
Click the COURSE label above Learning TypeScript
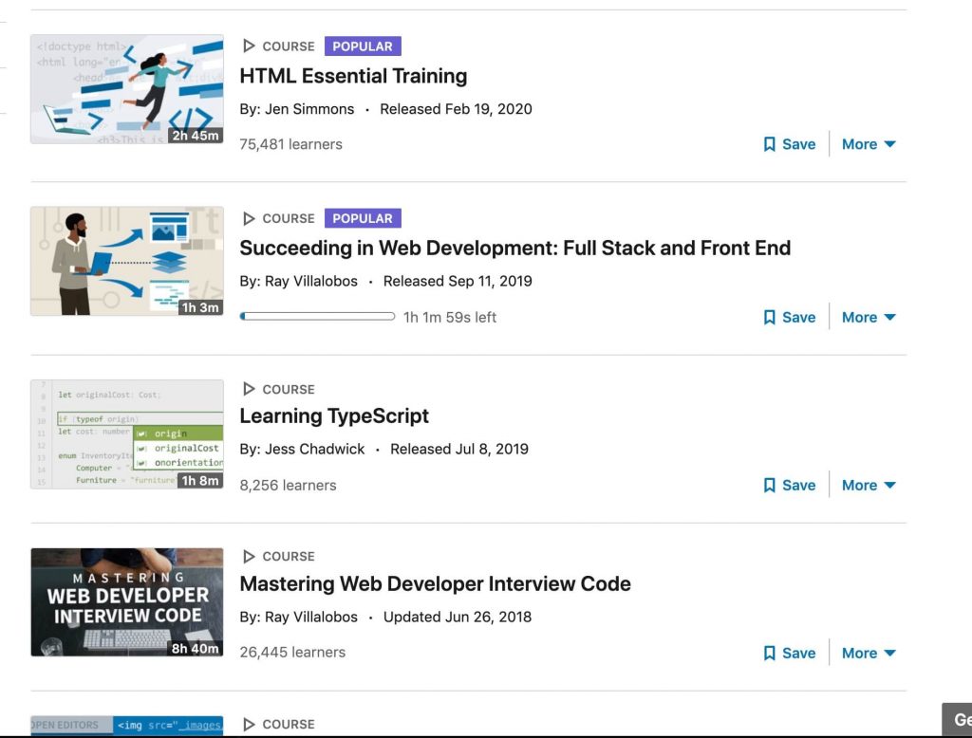(x=289, y=389)
